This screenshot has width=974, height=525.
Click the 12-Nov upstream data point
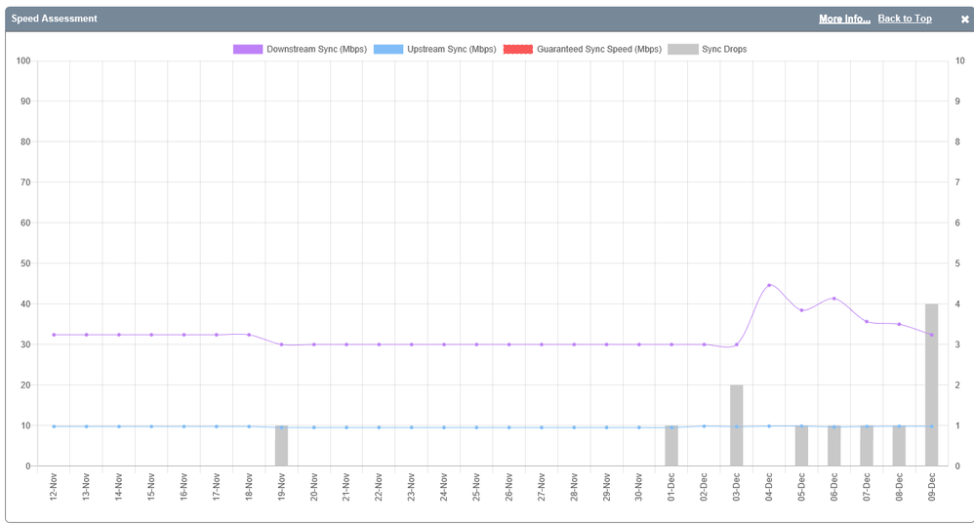pyautogui.click(x=54, y=426)
